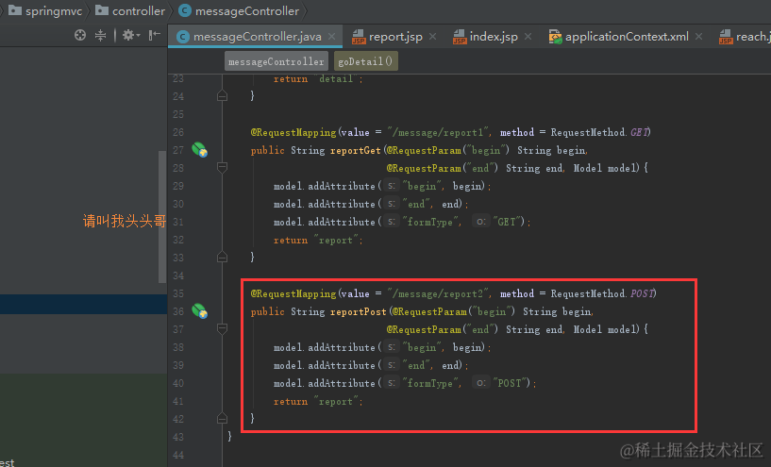The image size is (771, 467).
Task: Switch to the report.jsp tab
Action: 394,37
